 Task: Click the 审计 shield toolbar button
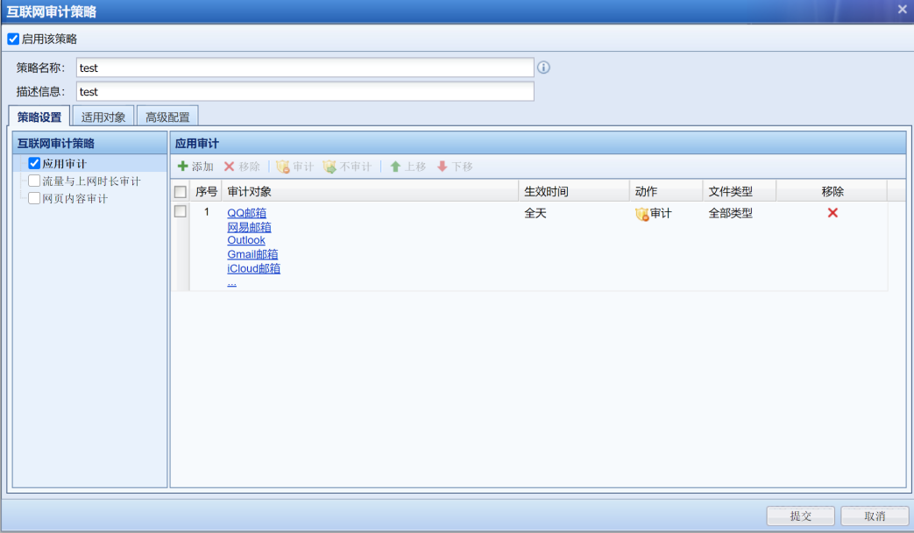(x=295, y=167)
